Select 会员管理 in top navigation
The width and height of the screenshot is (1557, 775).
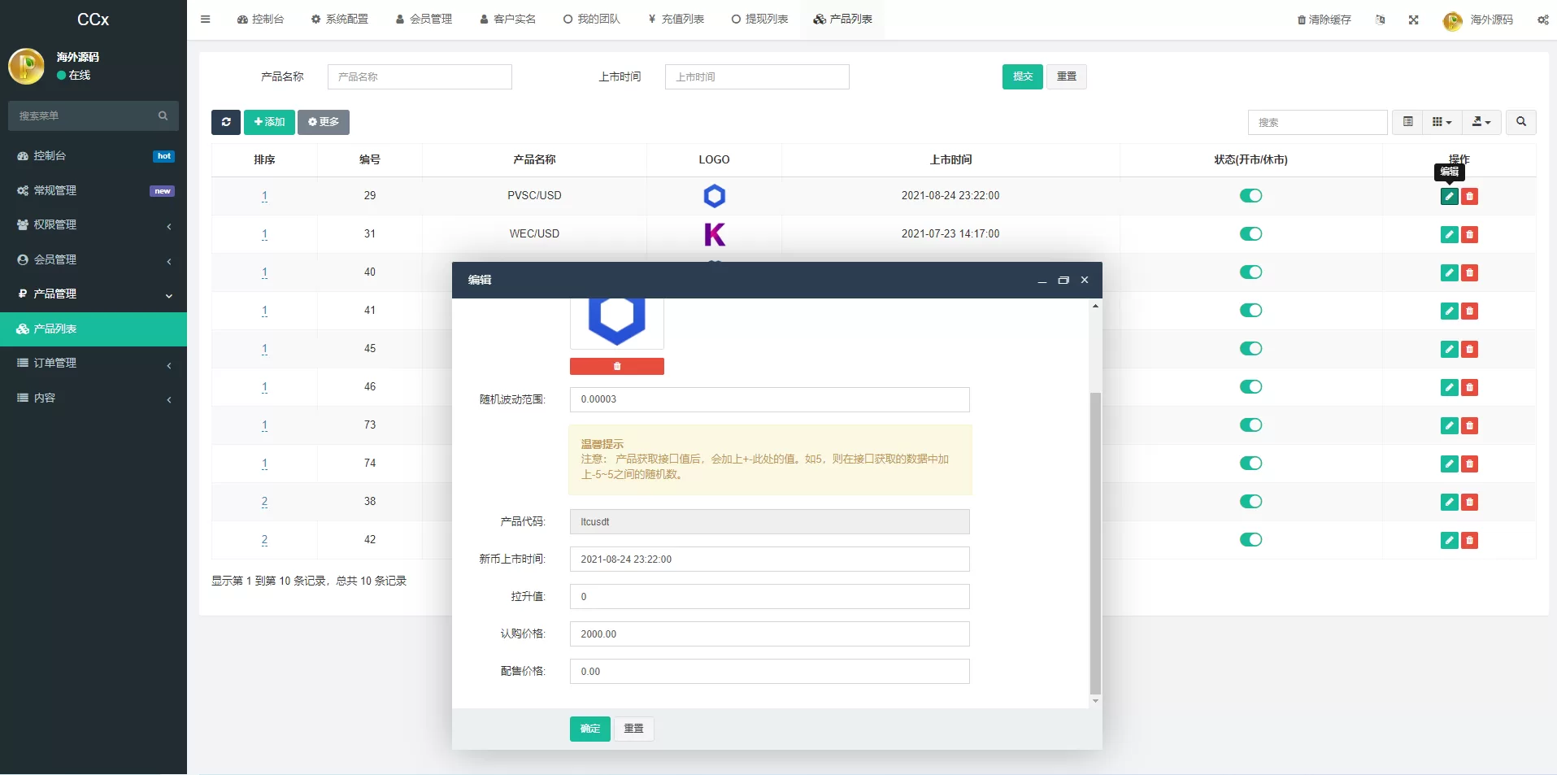pyautogui.click(x=424, y=20)
